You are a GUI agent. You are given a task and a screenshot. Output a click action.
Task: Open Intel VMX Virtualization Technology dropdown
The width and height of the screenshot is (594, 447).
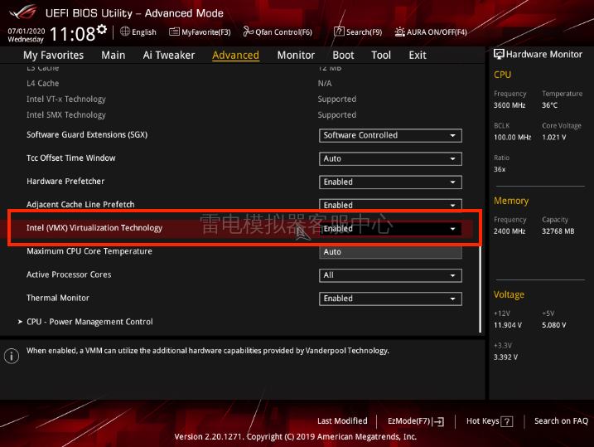[x=390, y=229]
